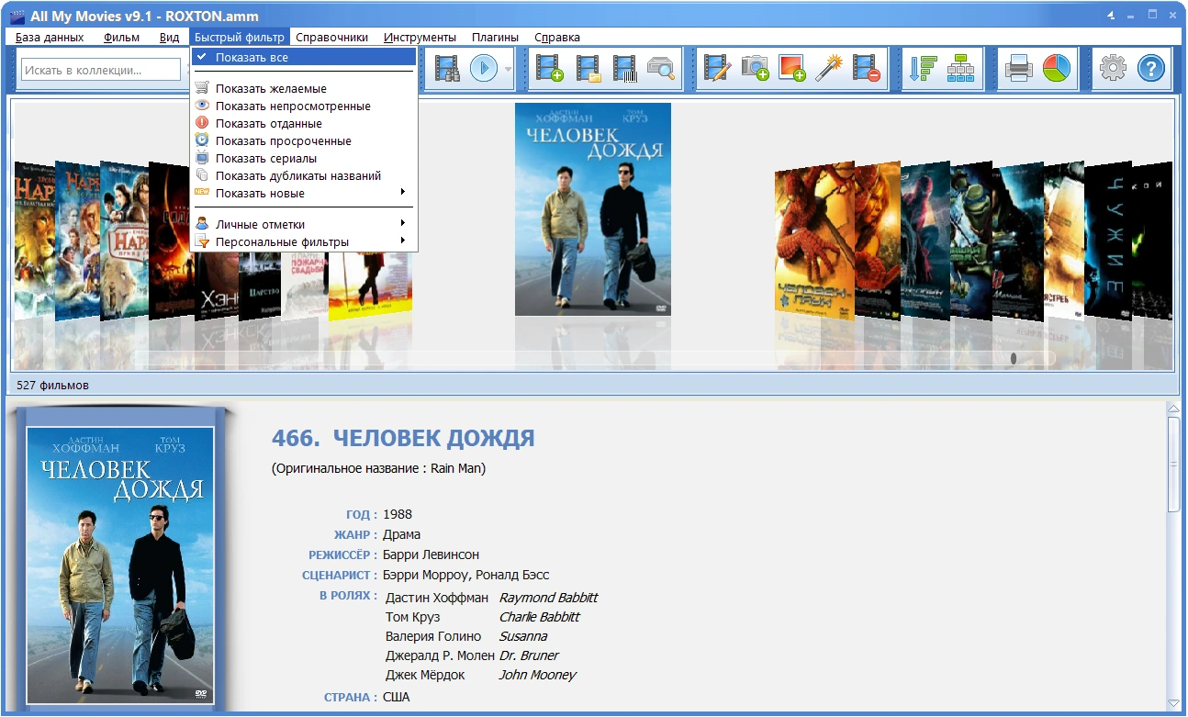Click the camera add screenshot icon
Screen dimensions: 1188x717
pos(755,69)
